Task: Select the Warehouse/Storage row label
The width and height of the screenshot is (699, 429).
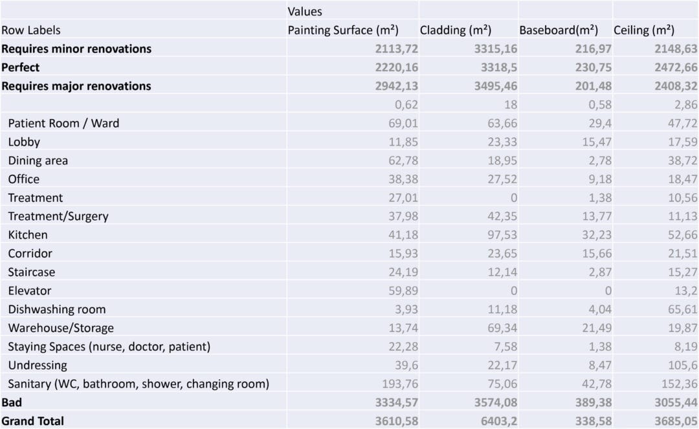Action: click(61, 328)
